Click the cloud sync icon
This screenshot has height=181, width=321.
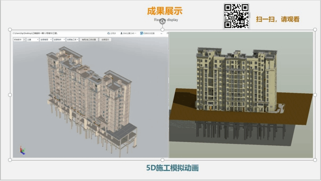pyautogui.click(x=109, y=33)
